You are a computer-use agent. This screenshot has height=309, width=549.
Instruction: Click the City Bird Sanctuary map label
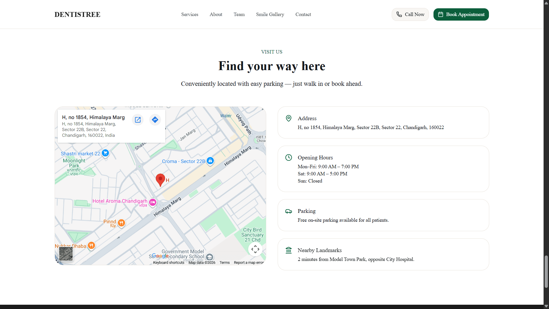[252, 235]
